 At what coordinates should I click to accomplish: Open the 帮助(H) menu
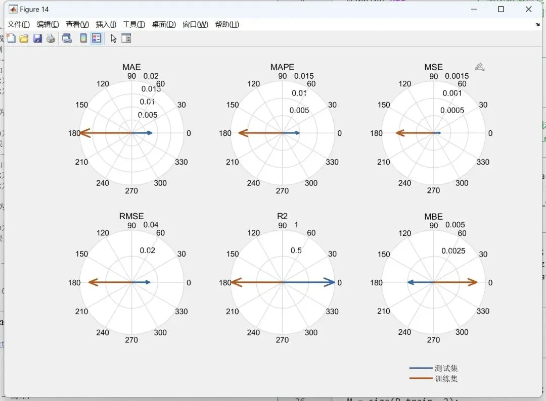(x=226, y=24)
